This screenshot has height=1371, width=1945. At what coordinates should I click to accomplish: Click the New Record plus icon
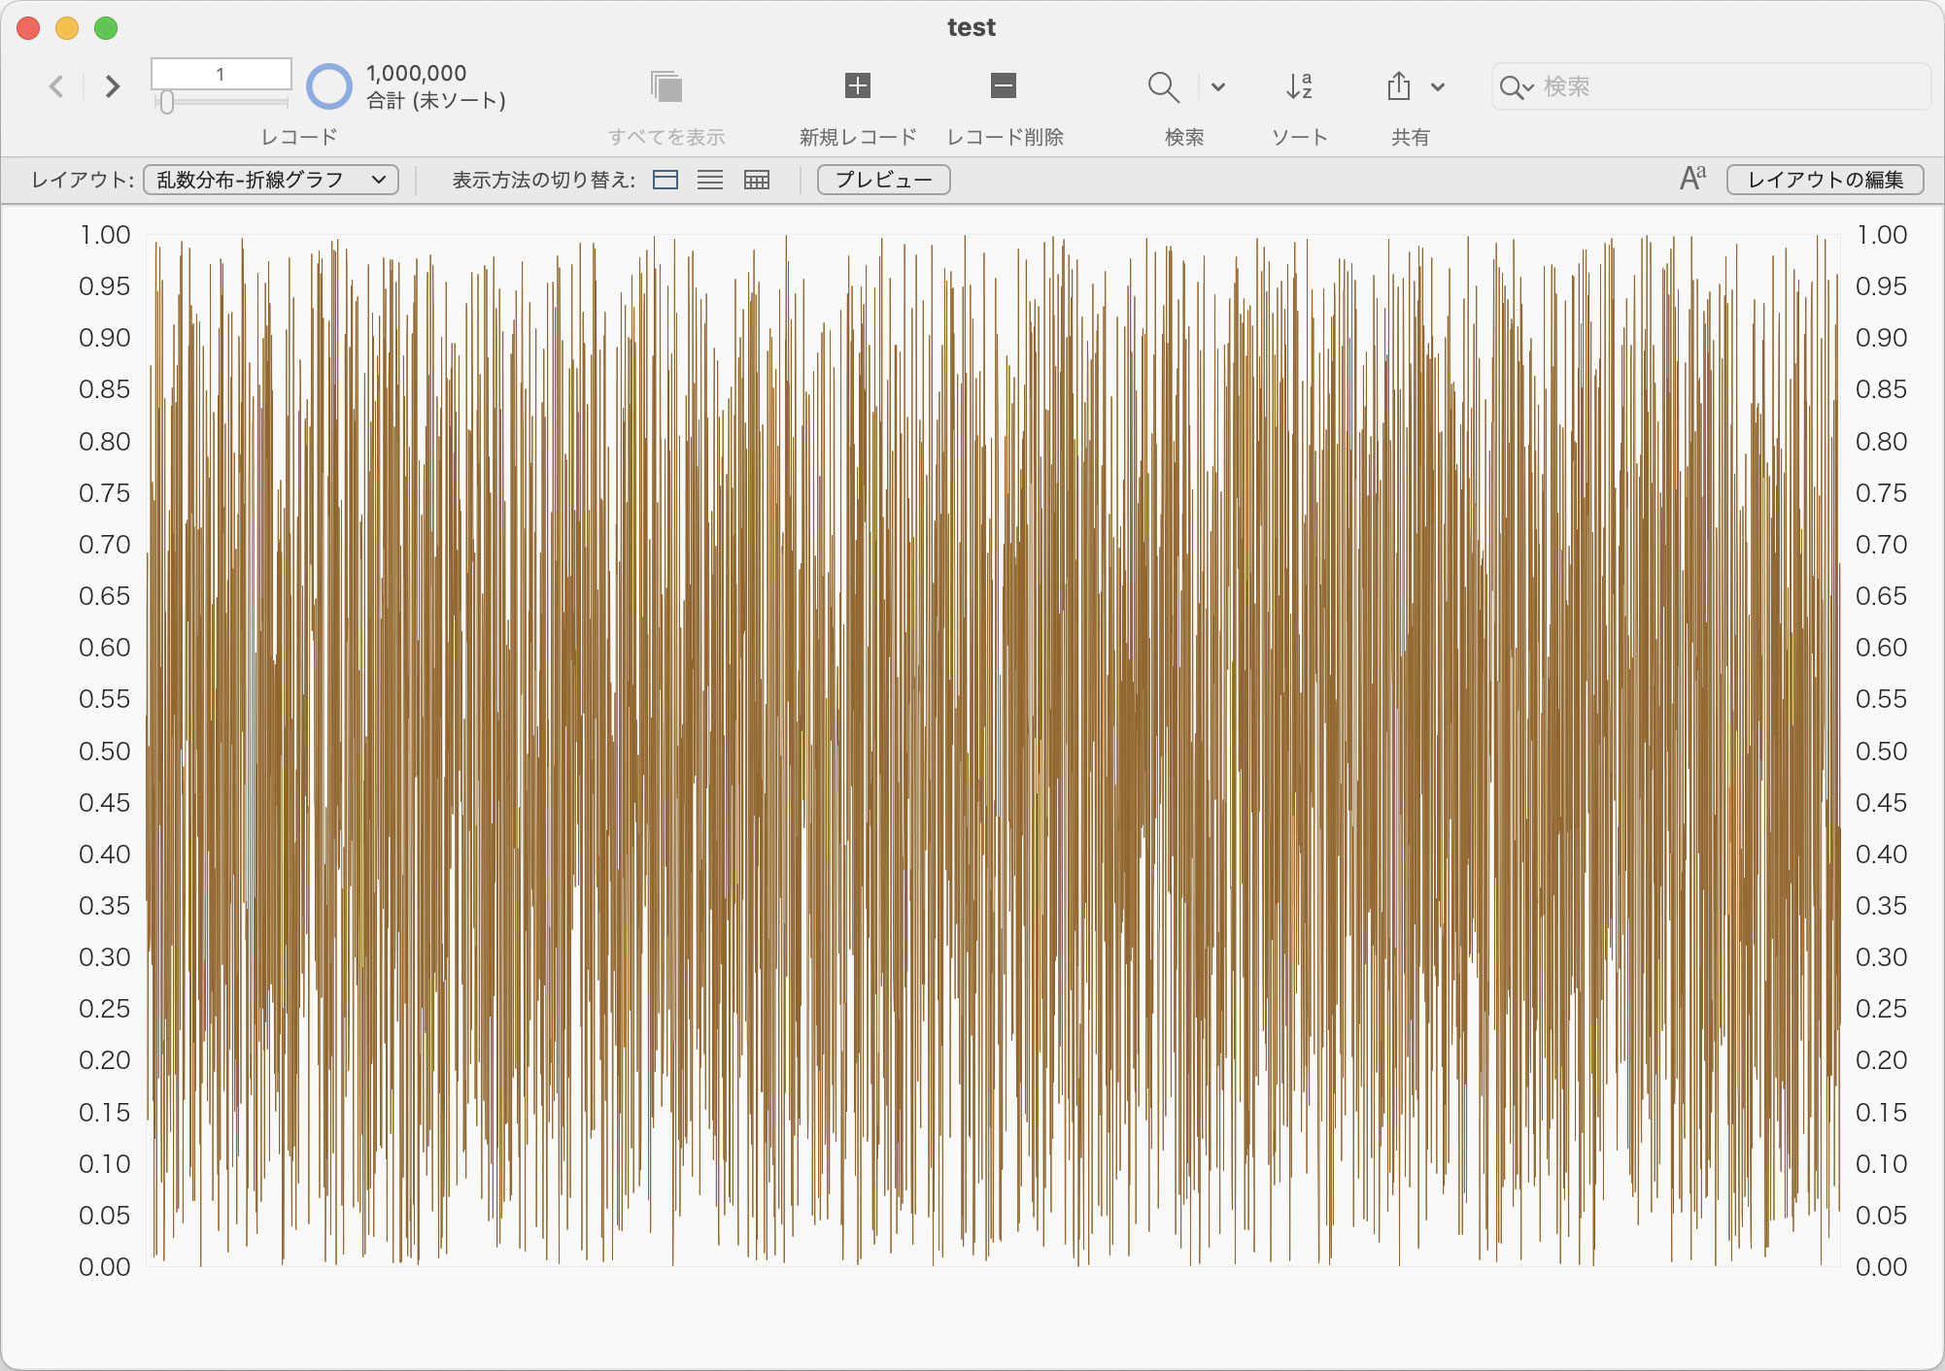click(858, 85)
